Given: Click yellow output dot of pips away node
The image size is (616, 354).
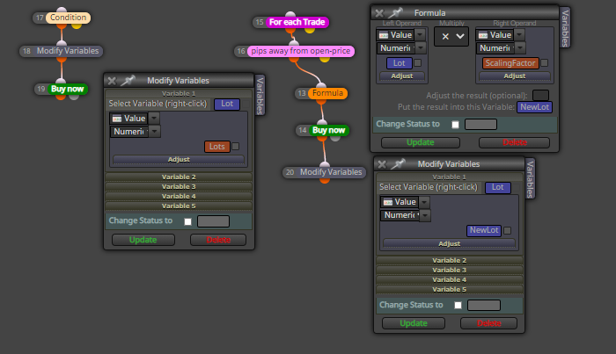Looking at the screenshot, I should tap(325, 59).
